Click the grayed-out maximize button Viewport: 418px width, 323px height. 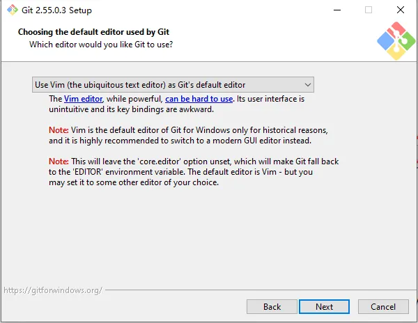point(369,10)
